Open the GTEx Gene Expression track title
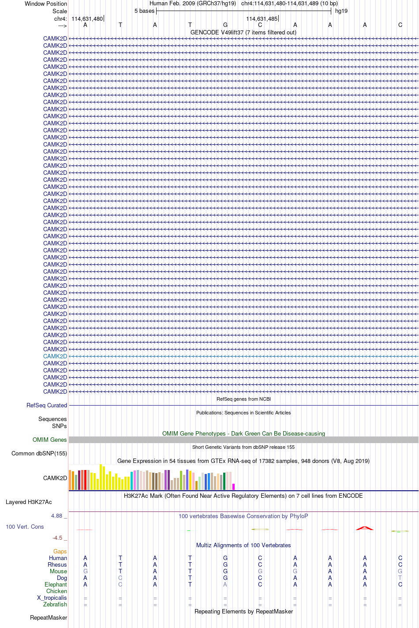 click(x=243, y=461)
